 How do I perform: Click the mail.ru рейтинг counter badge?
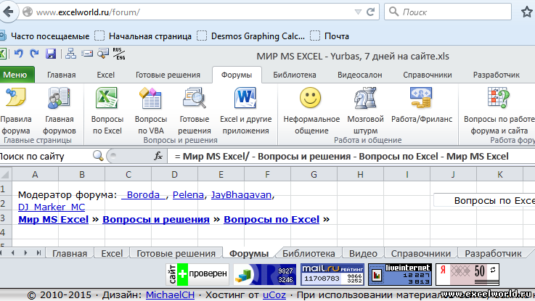tap(332, 274)
